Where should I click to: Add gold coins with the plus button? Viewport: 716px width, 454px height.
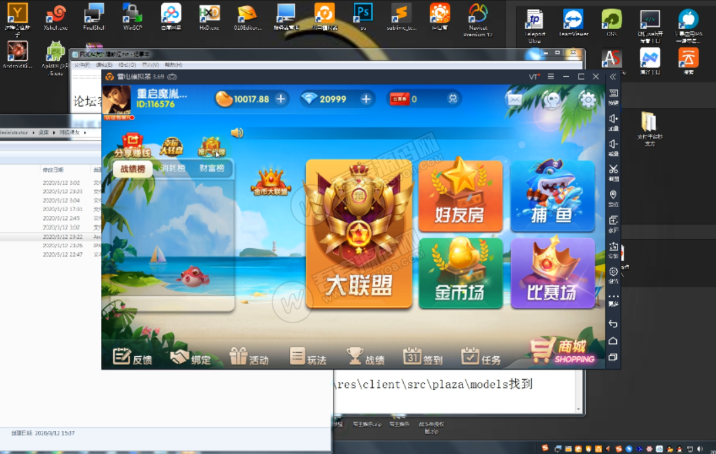pos(281,98)
